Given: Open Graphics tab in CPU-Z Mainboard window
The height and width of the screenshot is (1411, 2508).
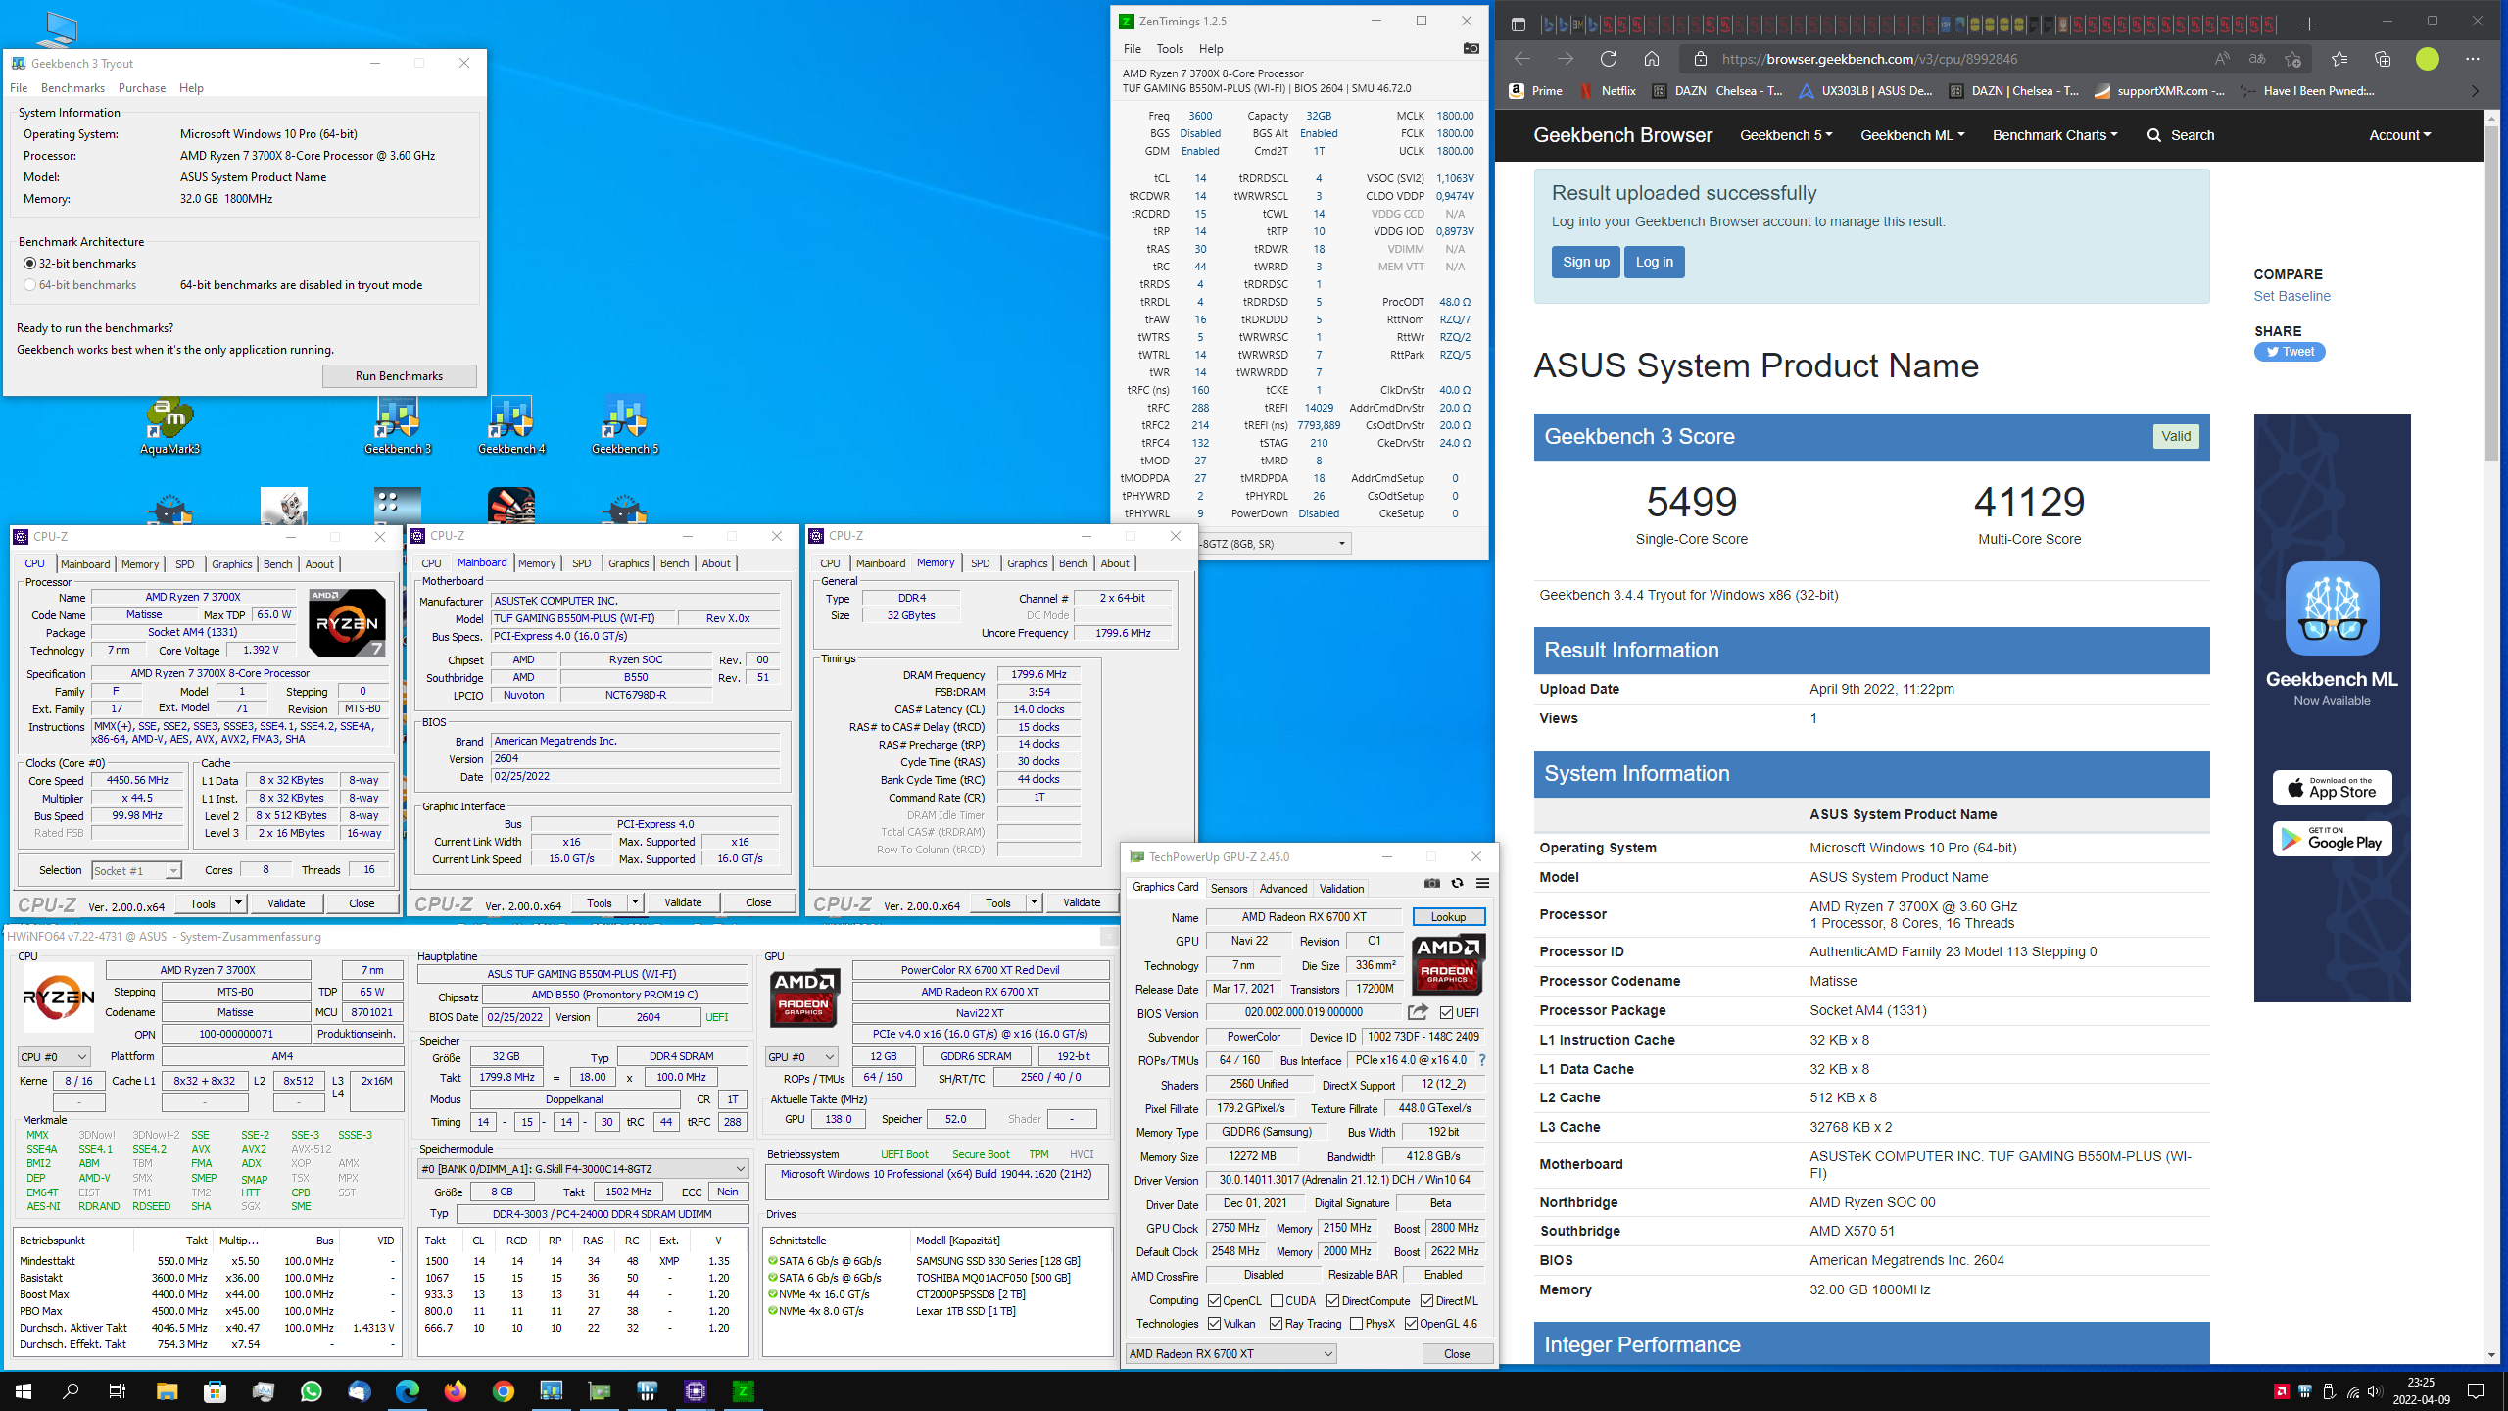Looking at the screenshot, I should 628,563.
